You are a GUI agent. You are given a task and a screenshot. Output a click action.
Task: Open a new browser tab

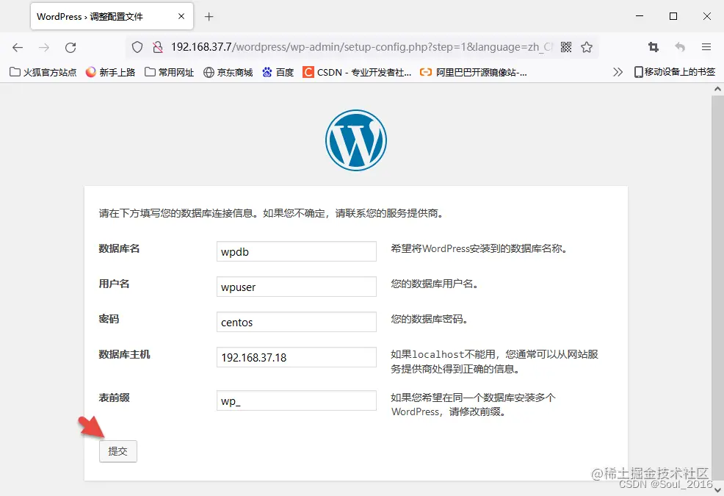click(209, 17)
